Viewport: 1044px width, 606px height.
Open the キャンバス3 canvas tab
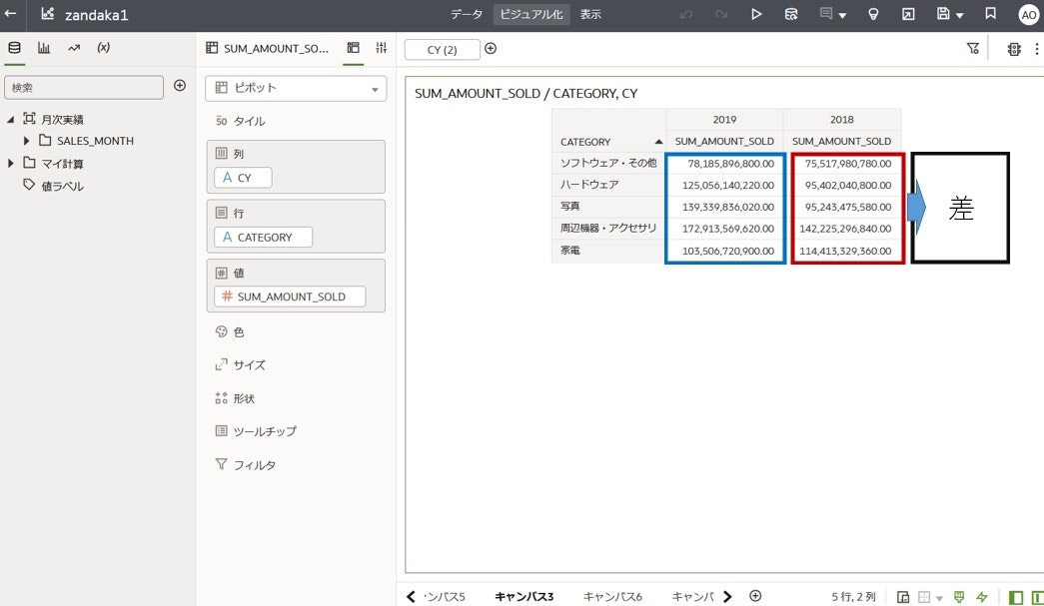point(523,597)
